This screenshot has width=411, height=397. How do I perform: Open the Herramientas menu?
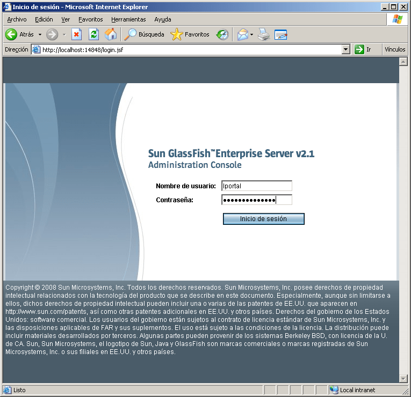click(x=128, y=19)
